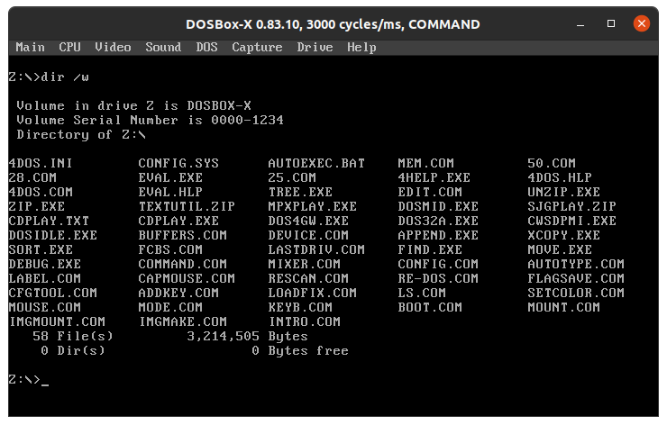Click the BUFFERS.COM file name

(183, 235)
